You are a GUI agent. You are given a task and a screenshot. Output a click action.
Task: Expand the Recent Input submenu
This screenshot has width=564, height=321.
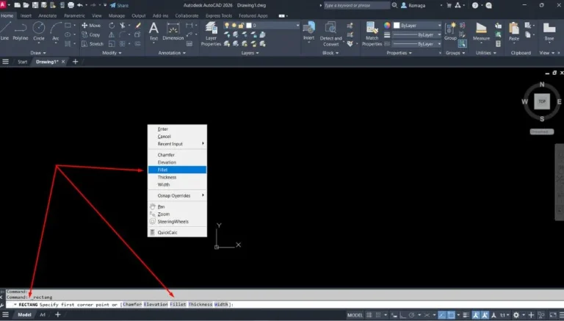[x=177, y=144]
